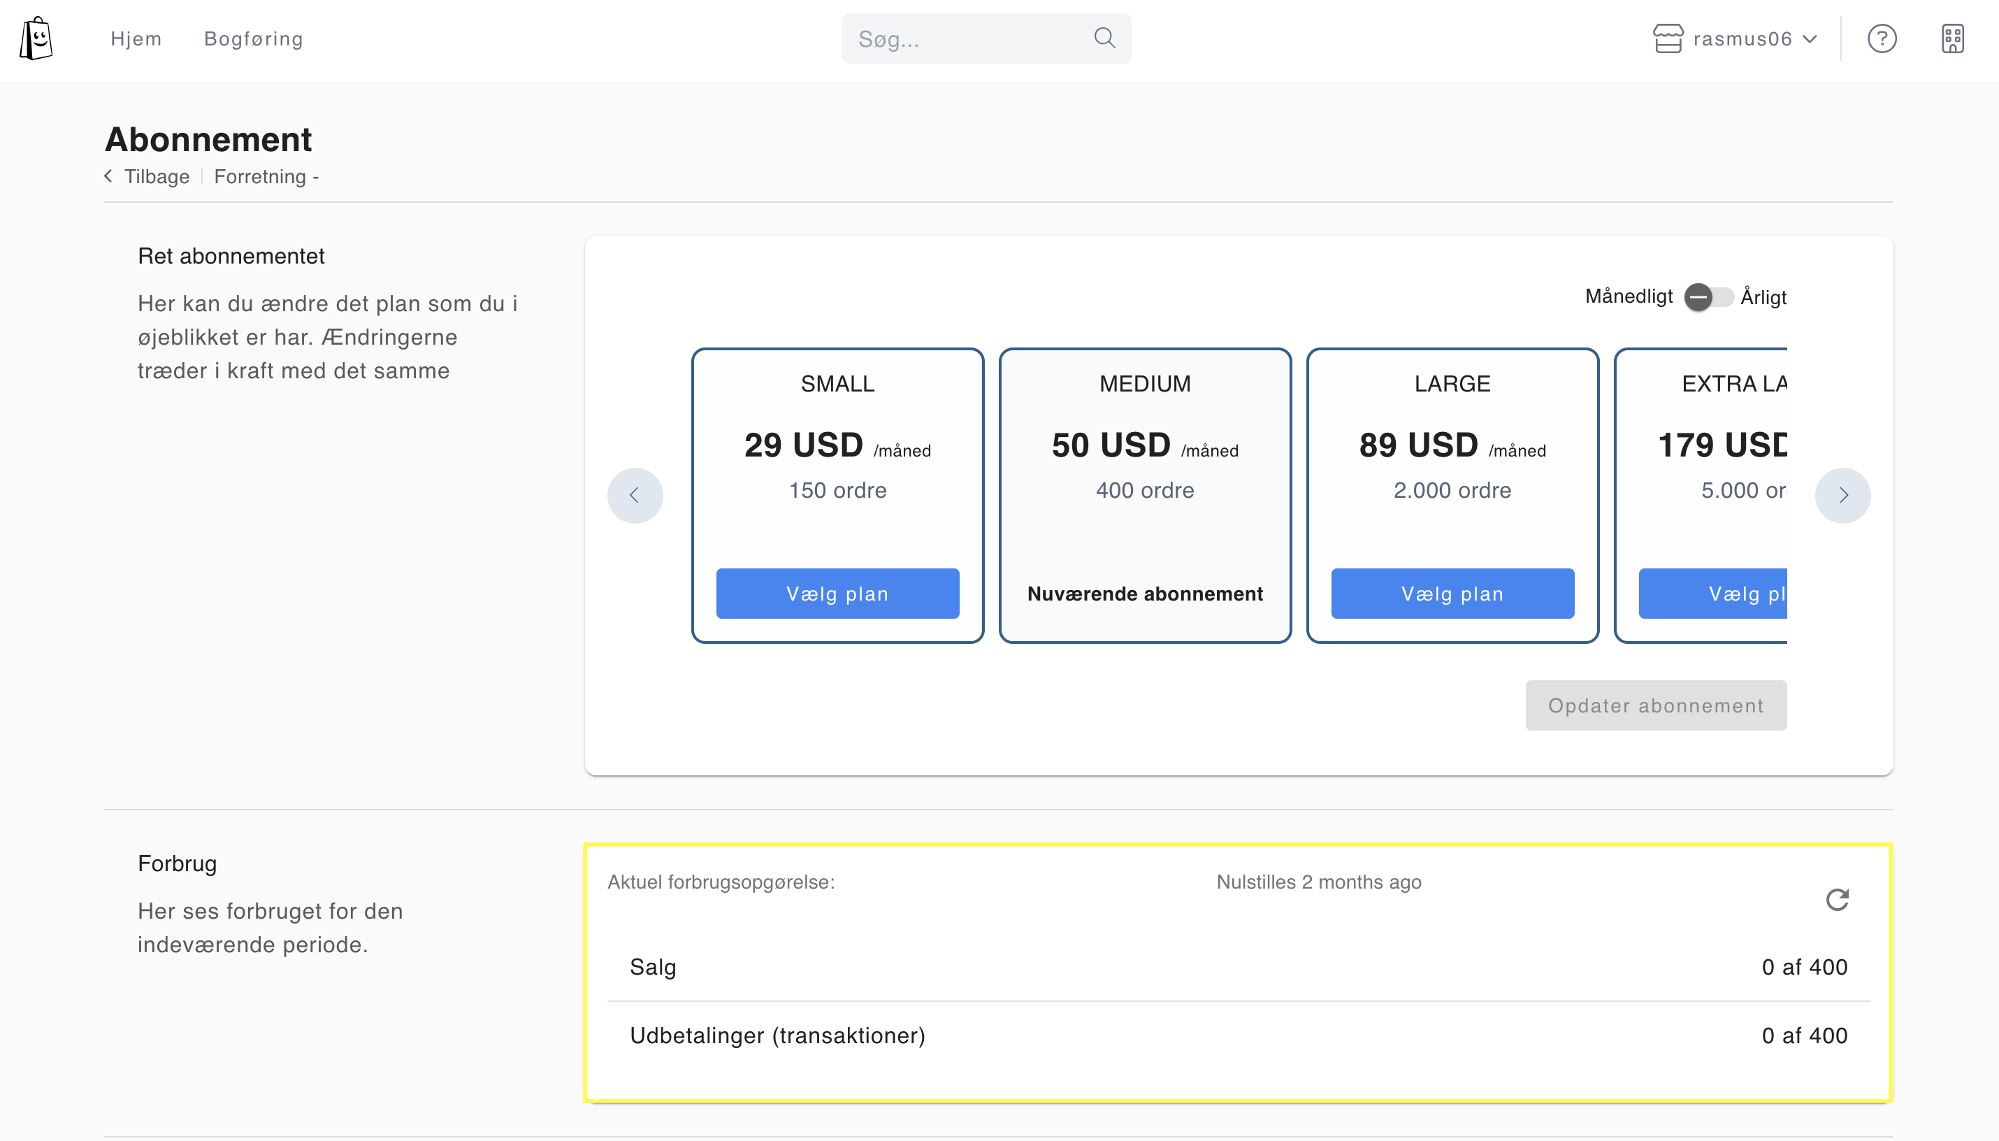1999x1141 pixels.
Task: Show previous plans with left arrow
Action: (635, 495)
